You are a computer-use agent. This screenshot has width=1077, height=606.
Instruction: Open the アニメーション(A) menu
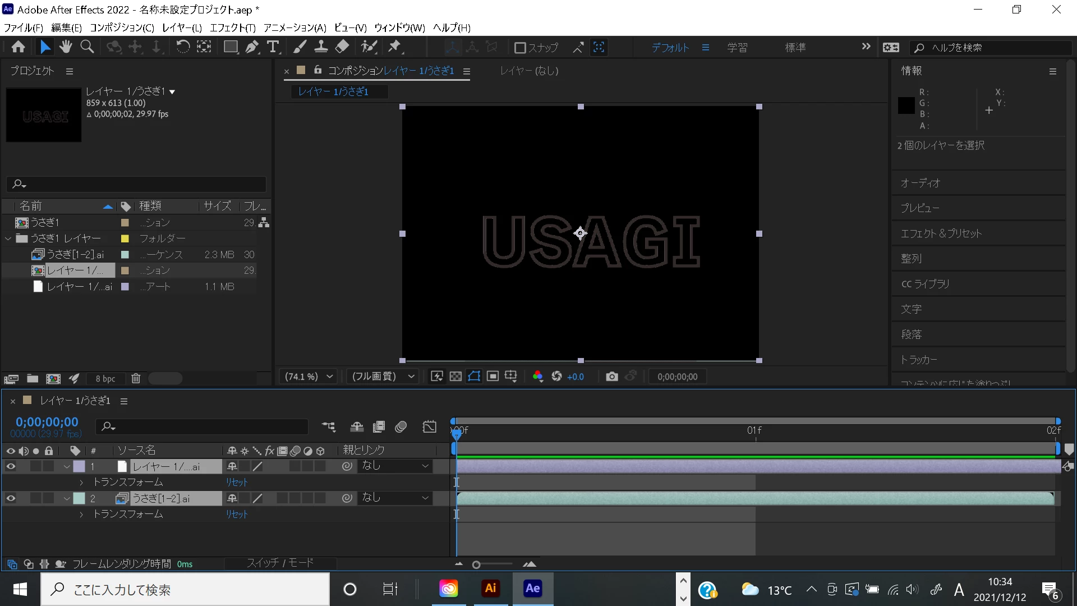[294, 27]
